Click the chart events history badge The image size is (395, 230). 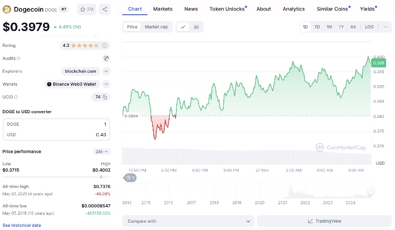click(x=130, y=178)
